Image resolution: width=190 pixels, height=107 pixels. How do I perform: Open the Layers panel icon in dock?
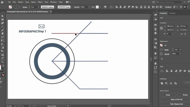pyautogui.click(x=156, y=64)
